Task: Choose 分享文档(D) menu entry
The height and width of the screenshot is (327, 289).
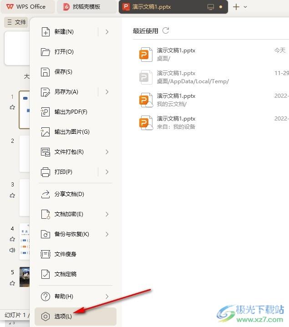Action: (76, 194)
